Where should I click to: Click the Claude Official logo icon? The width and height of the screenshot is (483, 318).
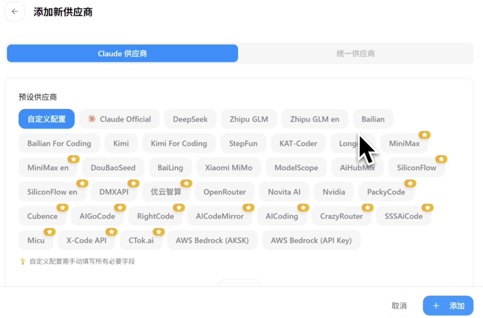point(92,119)
